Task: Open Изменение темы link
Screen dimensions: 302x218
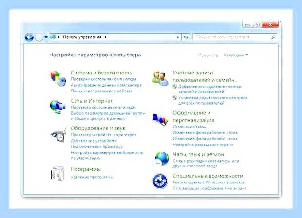Action: [189, 127]
